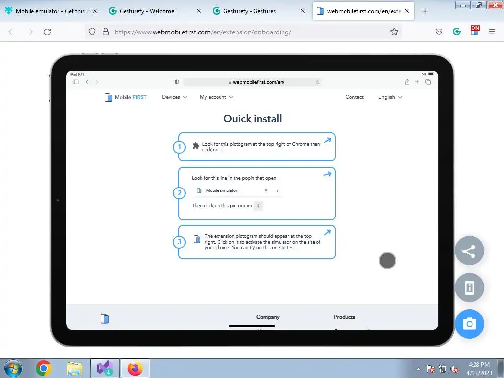Close the webmobilefirst.com tab
This screenshot has width=504, height=378.
(x=407, y=11)
